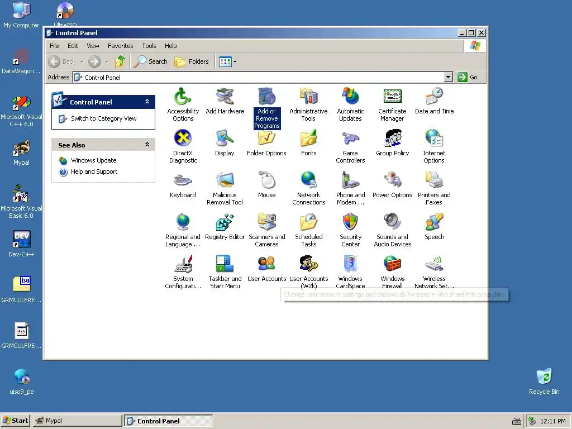Switch to Mypal taskbar button

pyautogui.click(x=77, y=421)
